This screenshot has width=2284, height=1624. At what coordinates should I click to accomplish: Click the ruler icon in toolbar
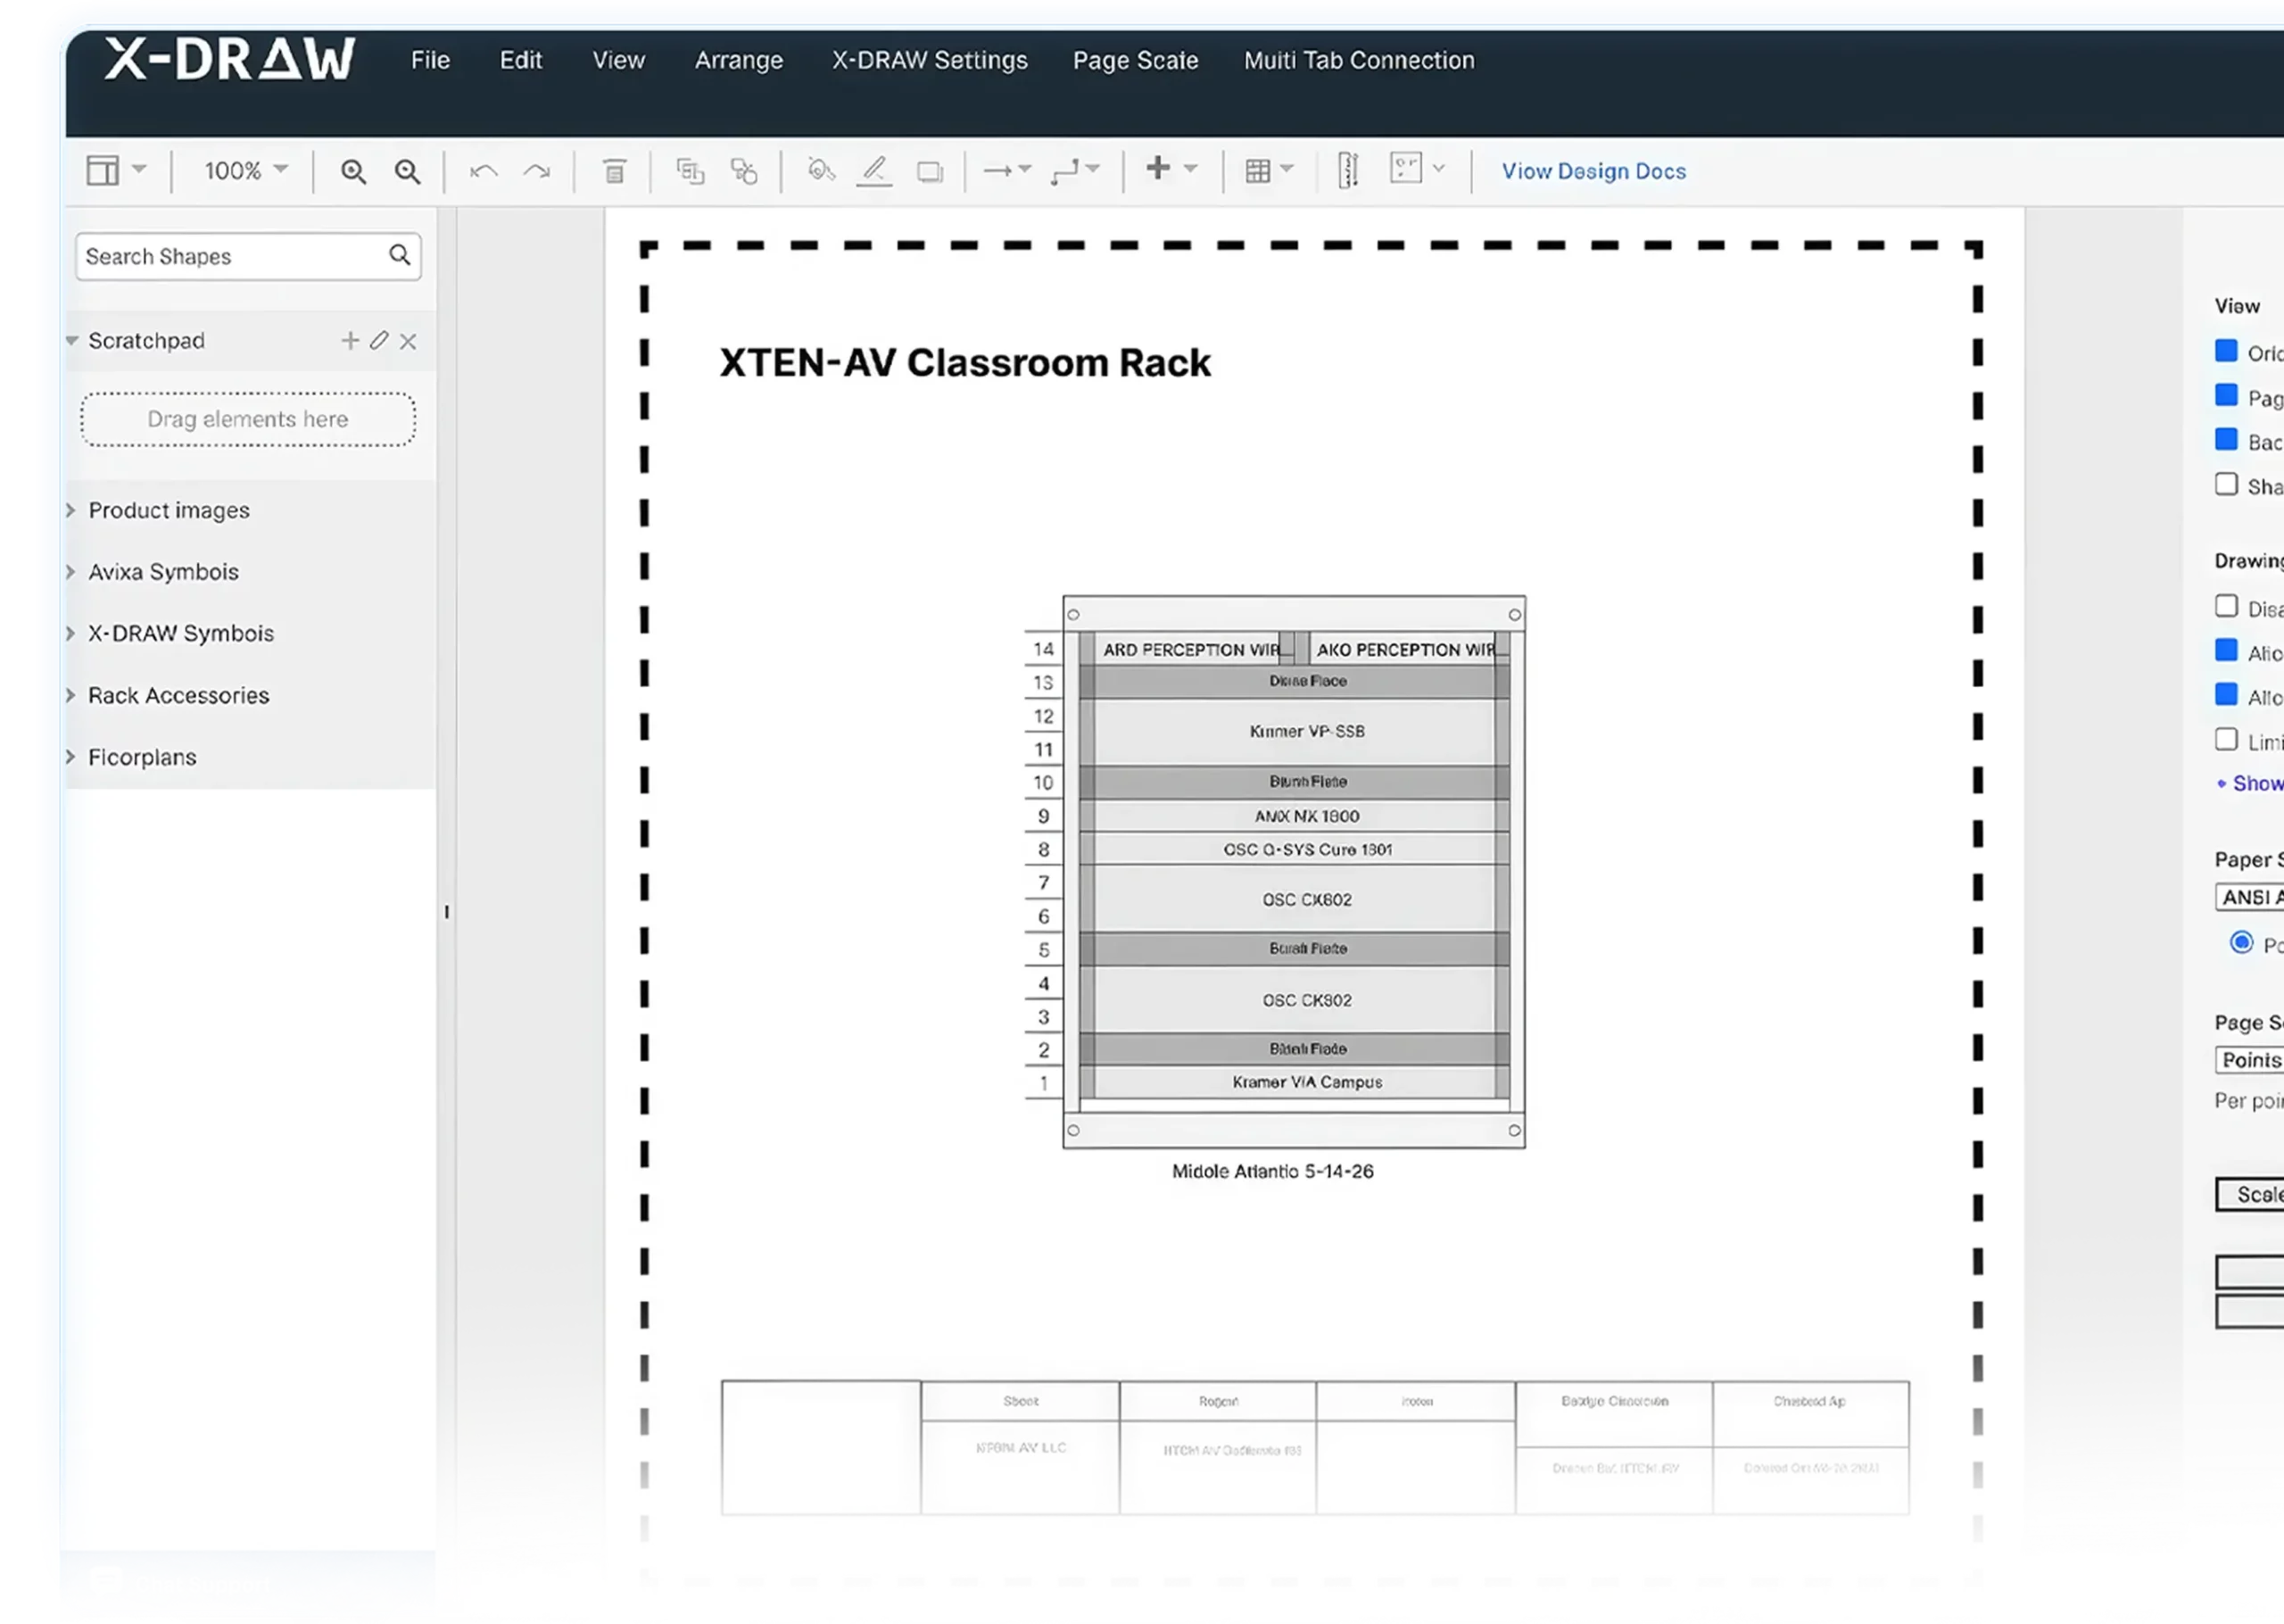pyautogui.click(x=1347, y=171)
